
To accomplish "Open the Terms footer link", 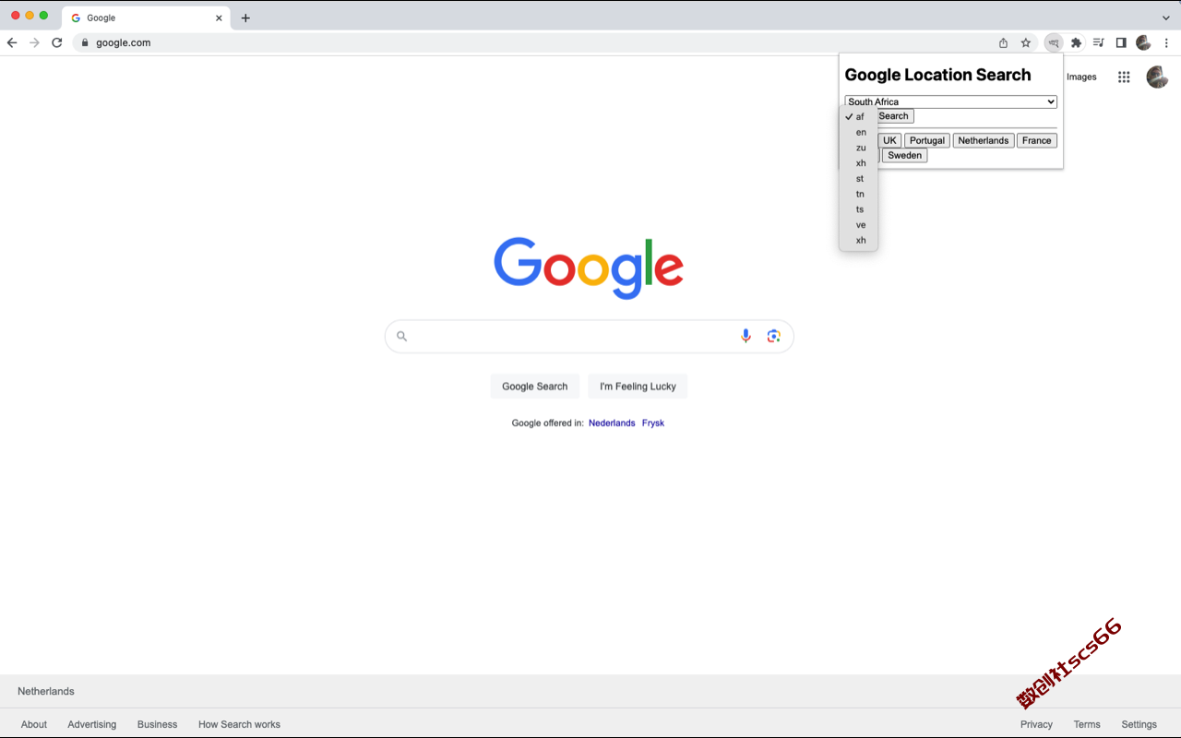I will pos(1087,724).
